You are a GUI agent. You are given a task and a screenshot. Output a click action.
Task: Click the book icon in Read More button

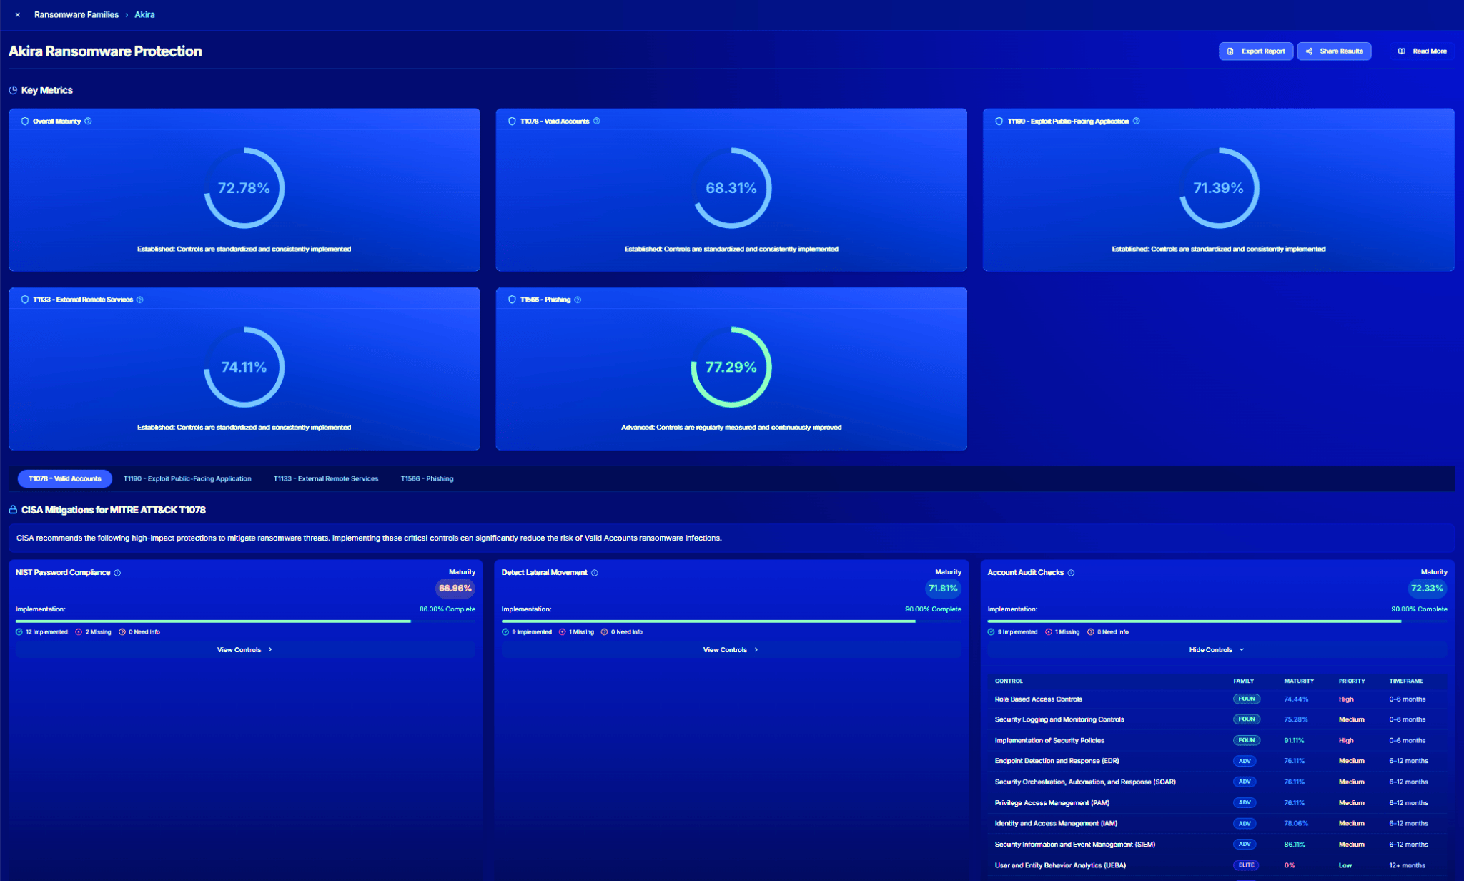coord(1400,51)
